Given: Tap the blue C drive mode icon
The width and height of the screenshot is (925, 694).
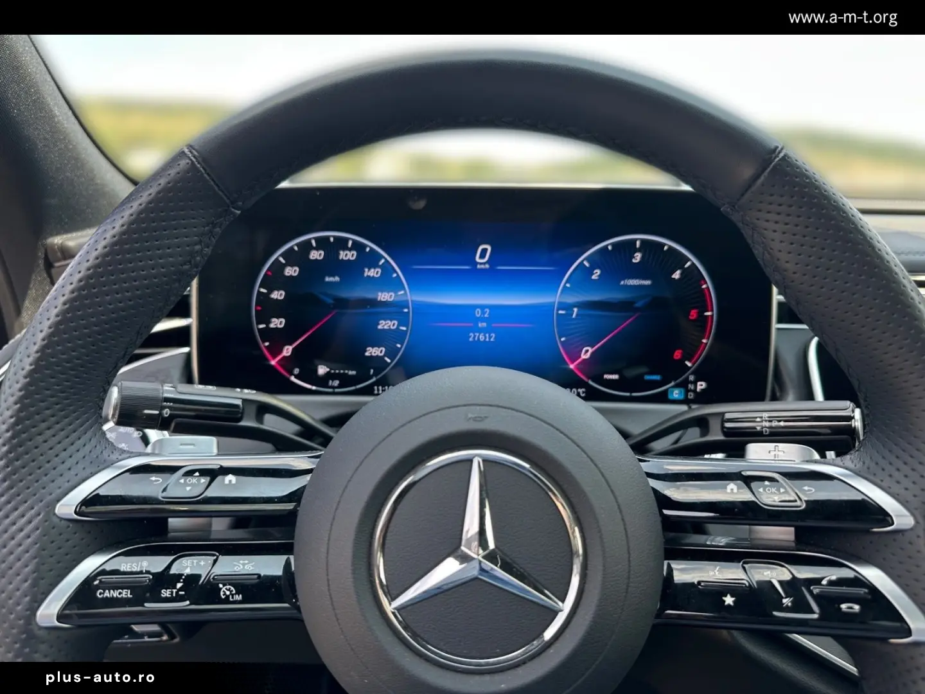Looking at the screenshot, I should 676,394.
